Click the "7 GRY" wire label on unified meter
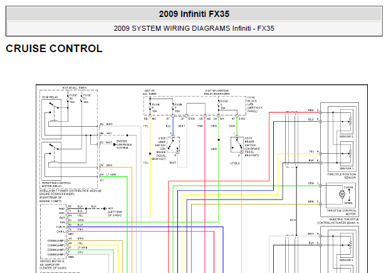 (76, 252)
